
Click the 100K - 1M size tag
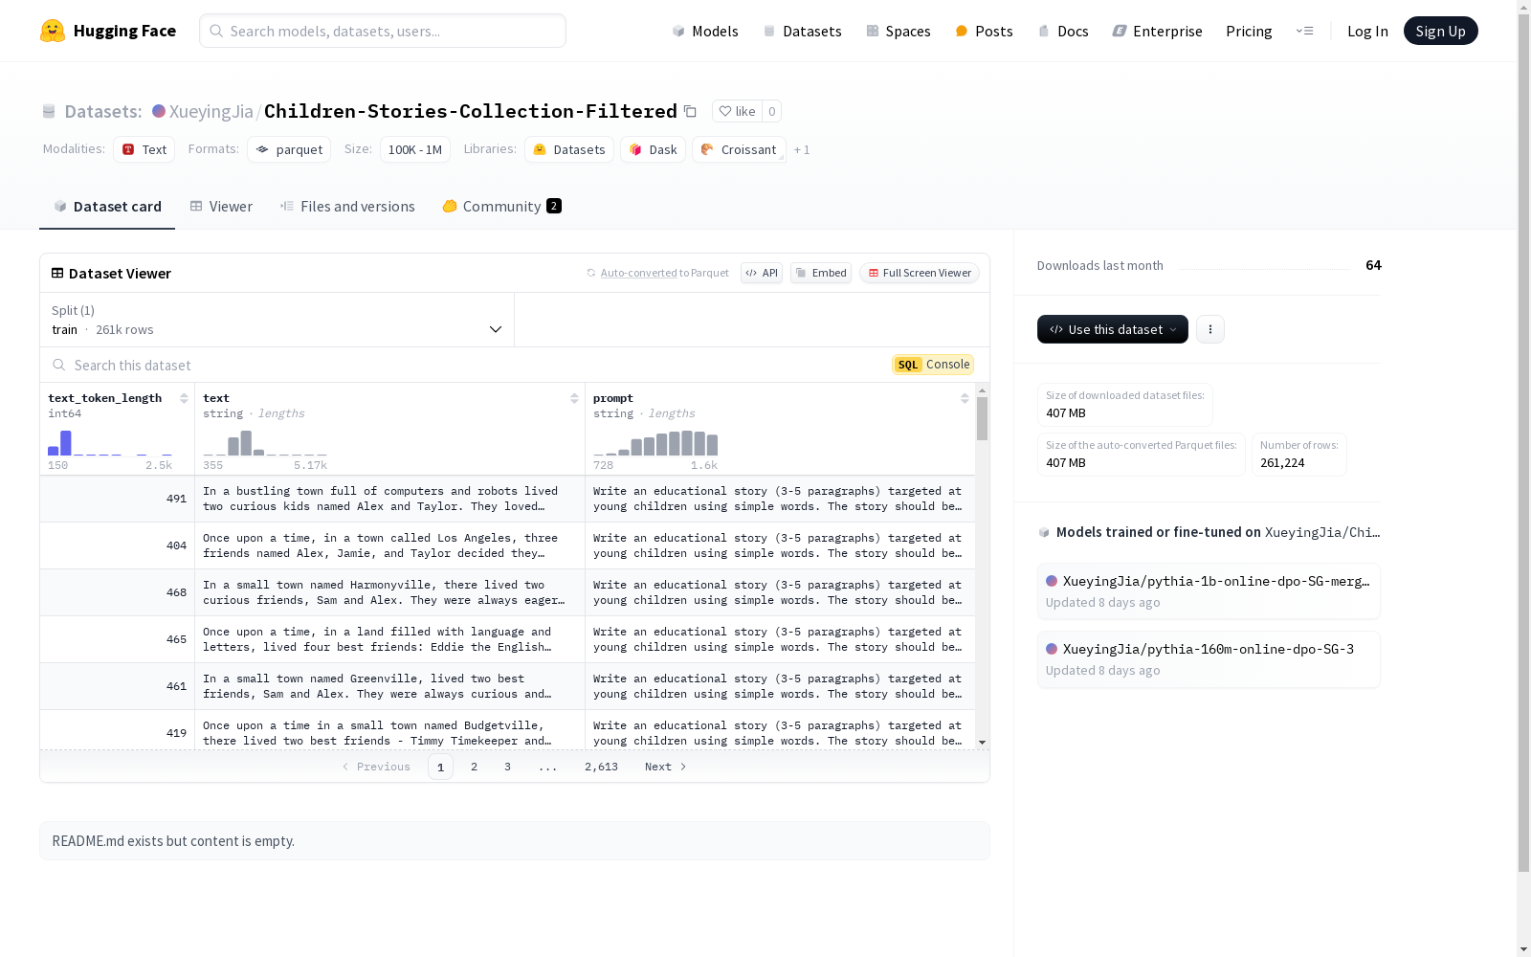[x=415, y=149]
